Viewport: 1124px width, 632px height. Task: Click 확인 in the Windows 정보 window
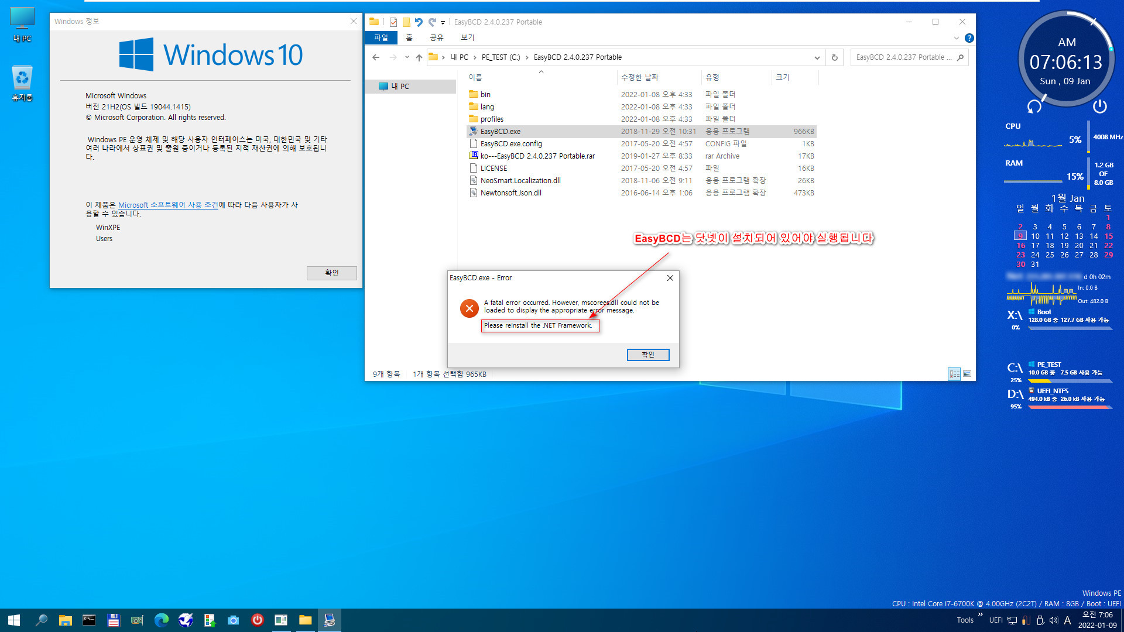[x=331, y=273]
